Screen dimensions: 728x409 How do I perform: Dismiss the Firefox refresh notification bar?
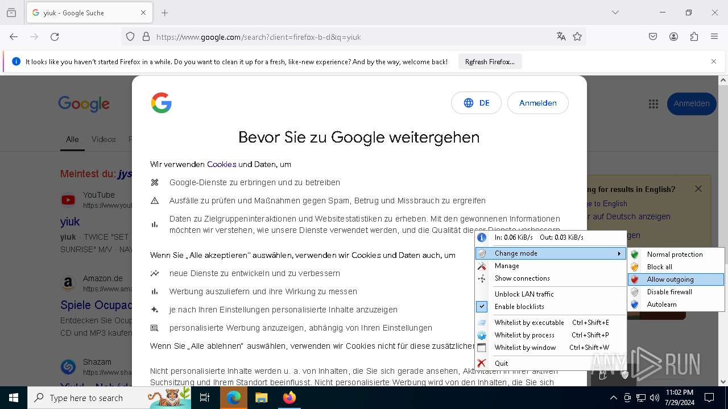pyautogui.click(x=714, y=61)
